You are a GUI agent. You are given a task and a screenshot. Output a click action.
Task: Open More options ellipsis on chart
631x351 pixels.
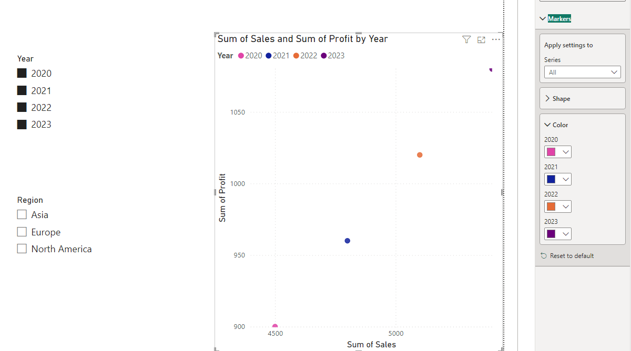[496, 39]
